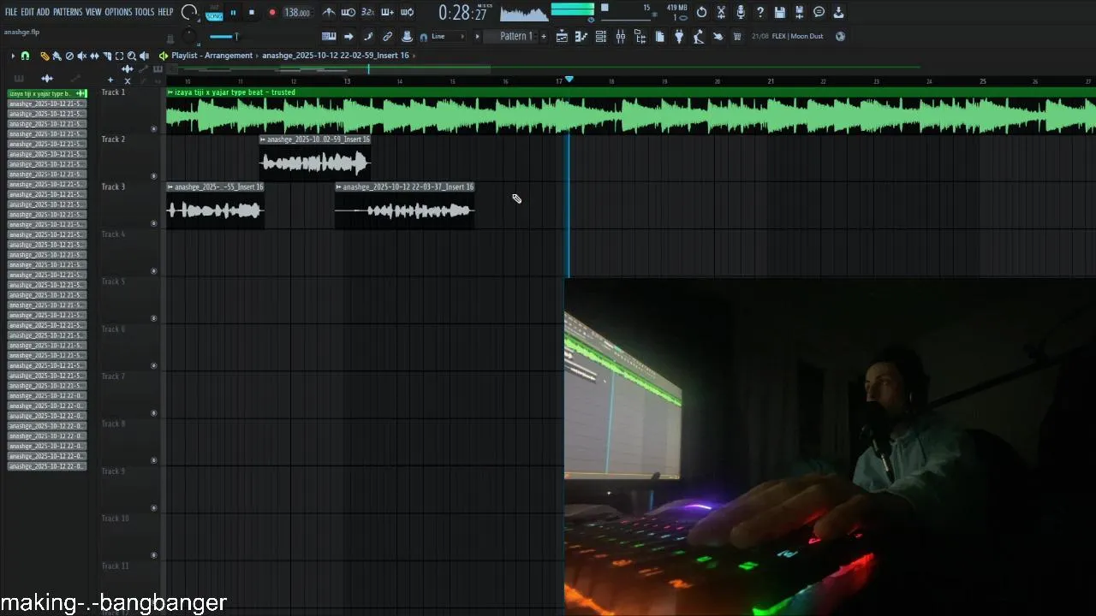
Task: Open the shop cart icon
Action: 737,36
